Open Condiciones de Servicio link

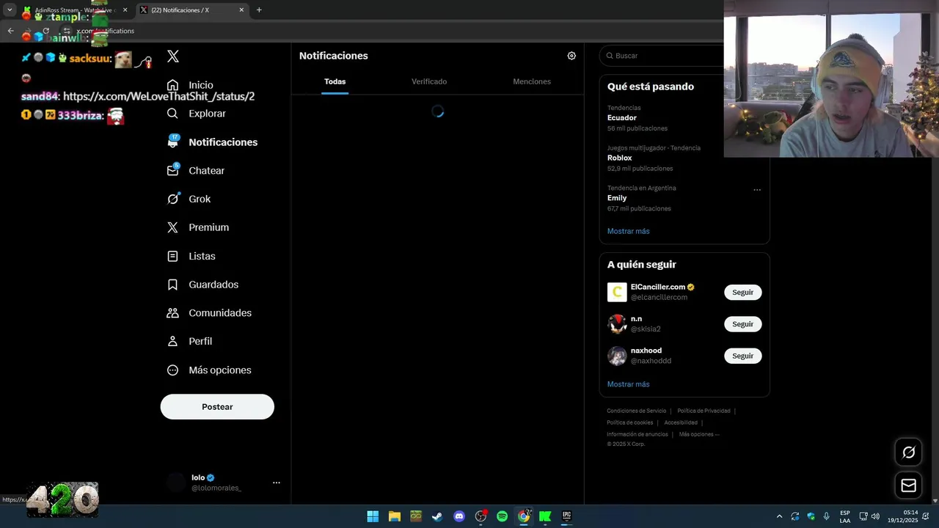tap(636, 411)
